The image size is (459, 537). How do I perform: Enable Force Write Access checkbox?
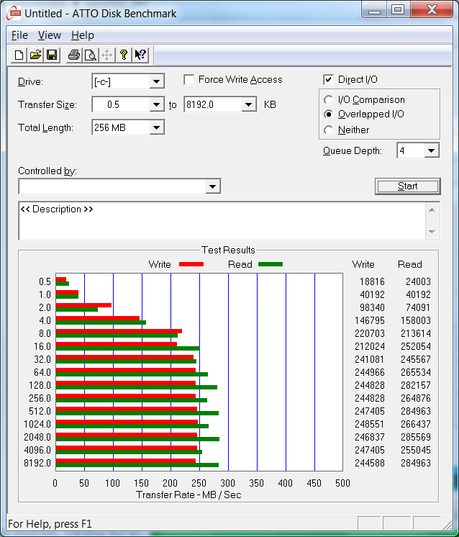[x=189, y=80]
